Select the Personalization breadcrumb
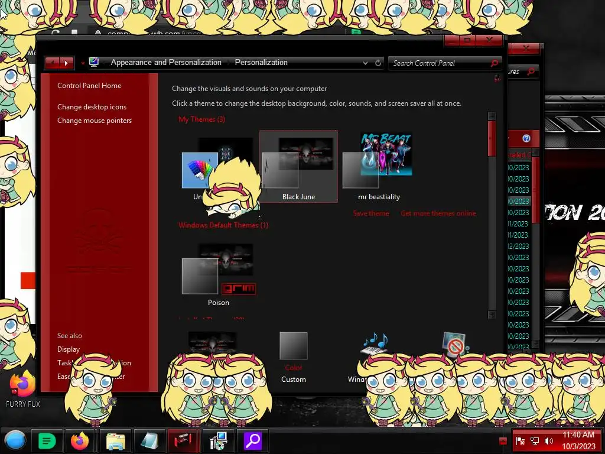Image resolution: width=605 pixels, height=454 pixels. pos(261,62)
